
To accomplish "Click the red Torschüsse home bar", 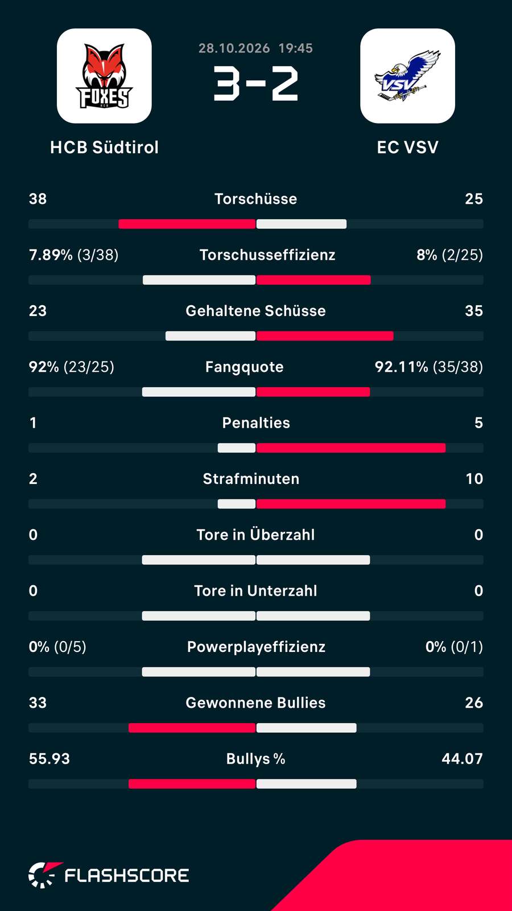I will point(187,224).
